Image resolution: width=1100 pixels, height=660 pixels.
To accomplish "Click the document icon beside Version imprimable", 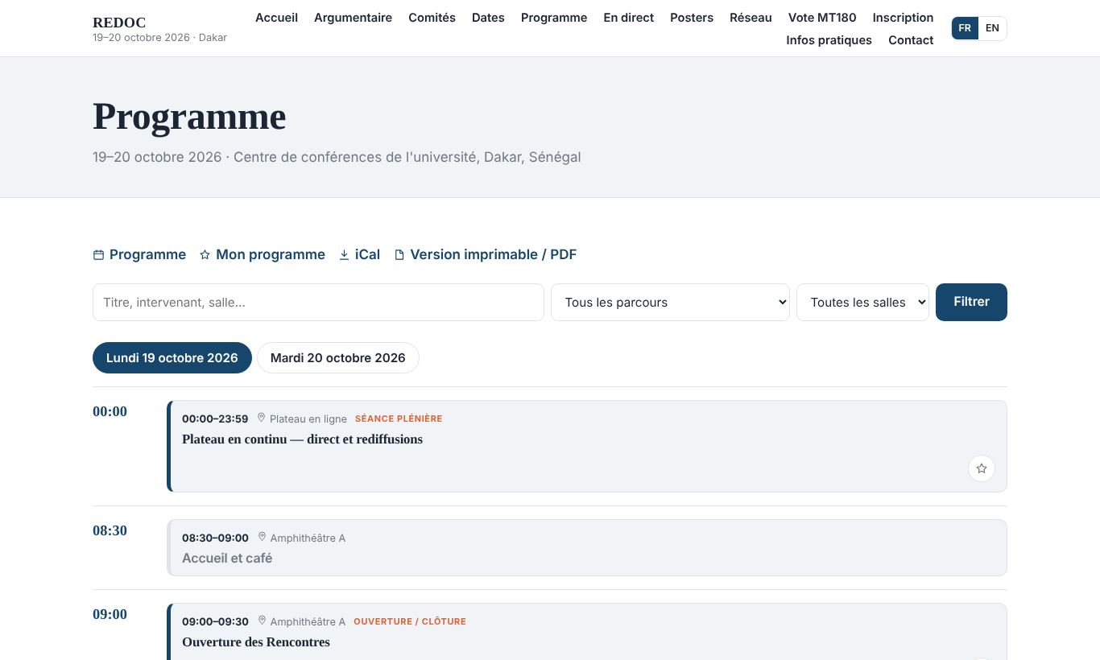I will 399,255.
